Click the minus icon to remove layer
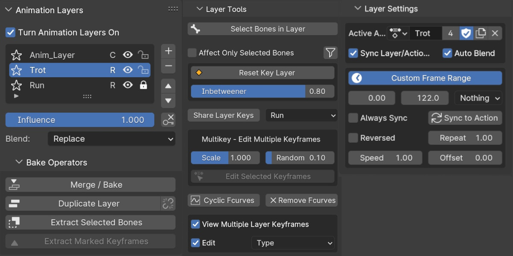The height and width of the screenshot is (256, 513). [168, 66]
